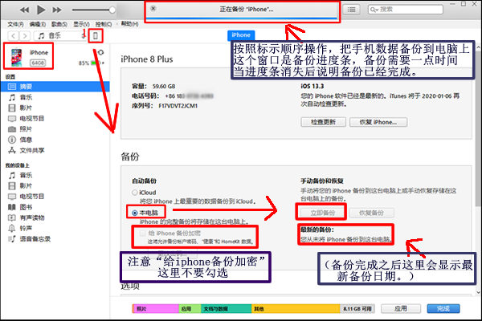The image size is (482, 321).
Task: Click the iOS 13.3 version text
Action: coord(312,87)
